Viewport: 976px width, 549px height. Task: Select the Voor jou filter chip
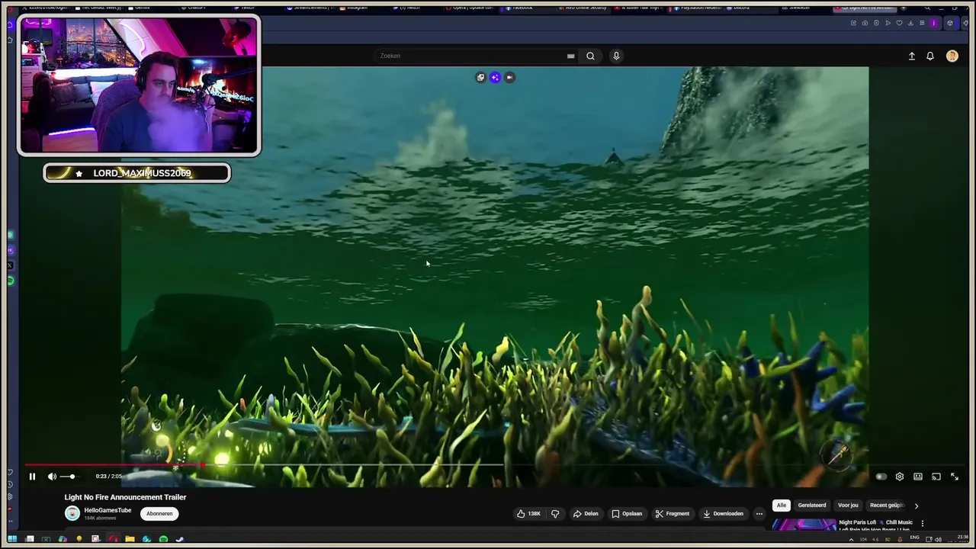(x=848, y=505)
